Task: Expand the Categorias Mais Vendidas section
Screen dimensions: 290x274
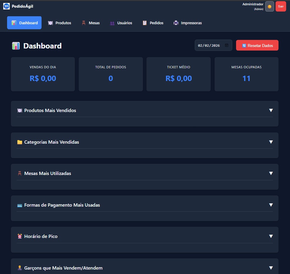Action: [271, 142]
